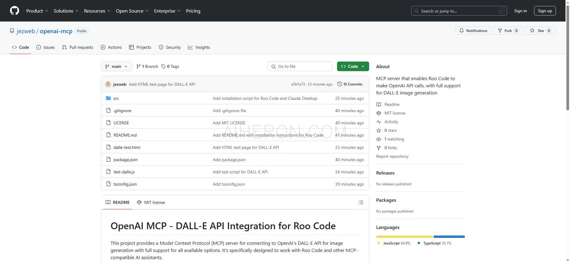Screen dimensions: 570x263
Task: Click the scale icon beside MIT license
Action: [x=379, y=113]
